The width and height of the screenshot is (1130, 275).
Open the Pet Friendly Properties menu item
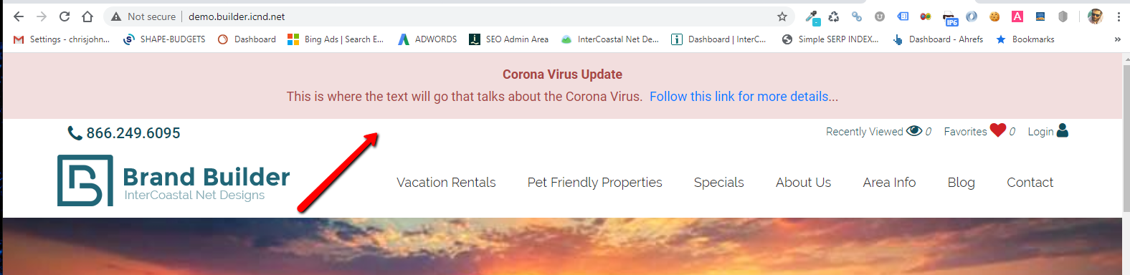tap(595, 183)
